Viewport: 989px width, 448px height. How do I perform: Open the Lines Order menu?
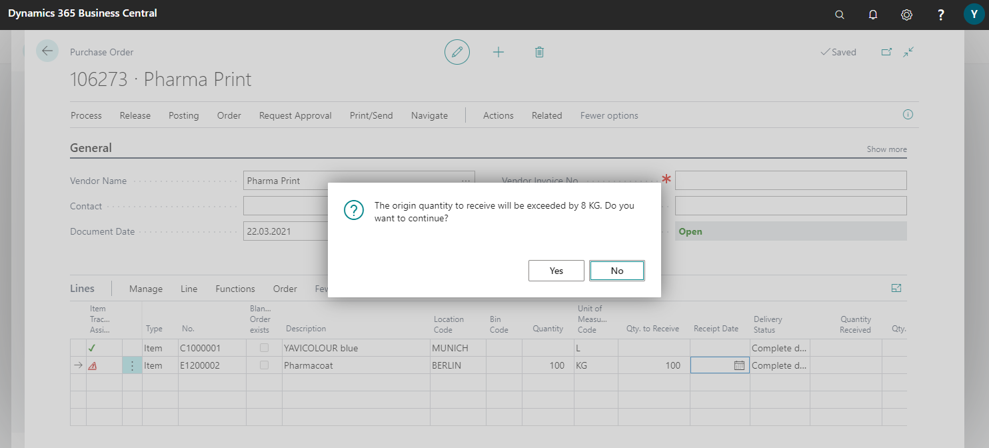point(285,289)
